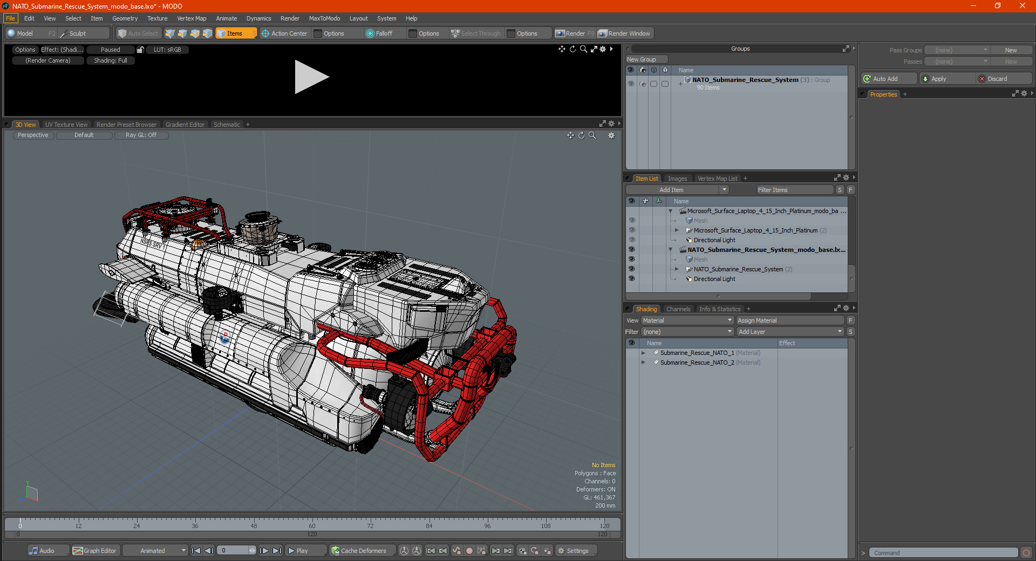Screen dimensions: 1036x561
Task: Click 3D viewport rotate icon
Action: pyautogui.click(x=581, y=135)
